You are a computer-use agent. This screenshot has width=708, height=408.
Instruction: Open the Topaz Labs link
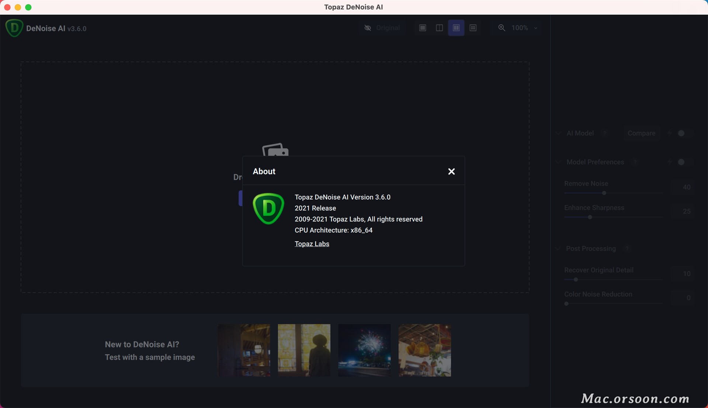click(x=312, y=244)
